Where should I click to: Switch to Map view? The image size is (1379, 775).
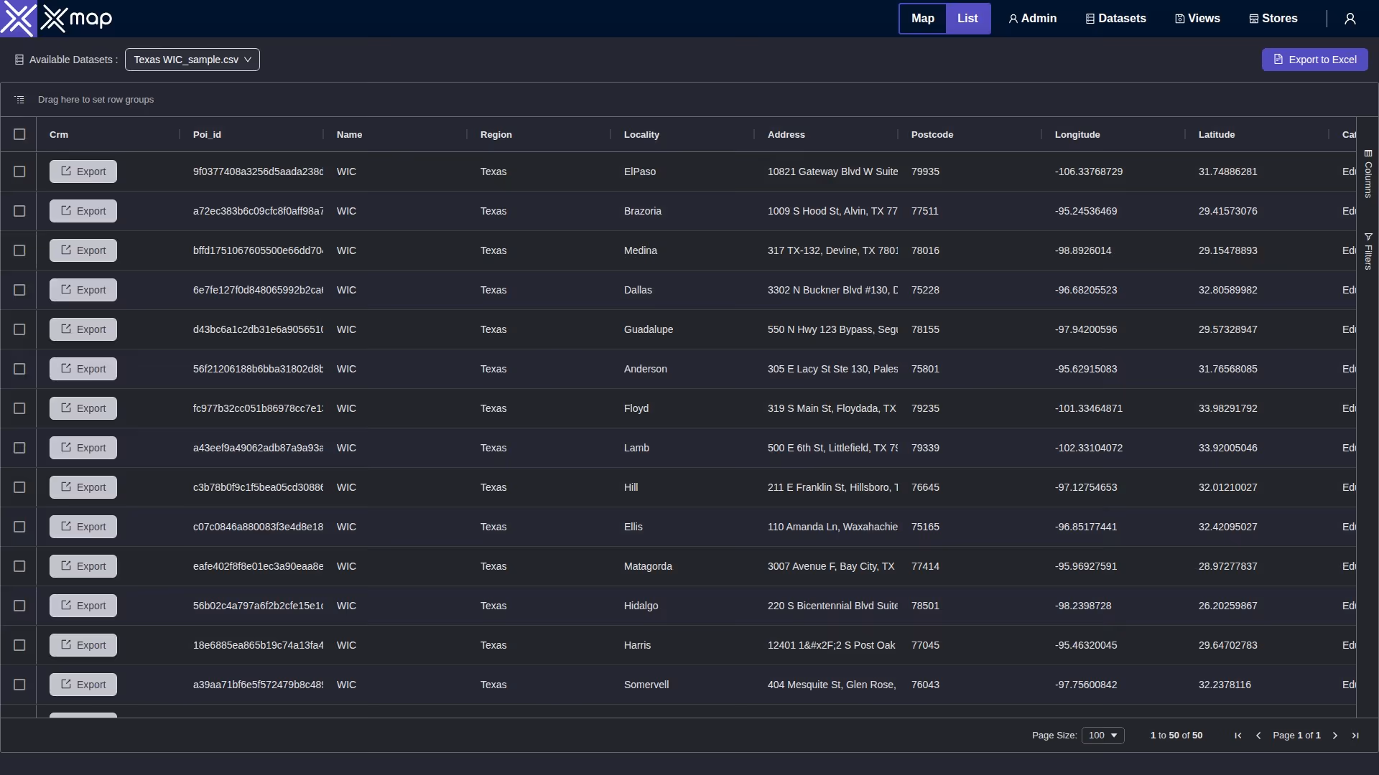(x=923, y=19)
